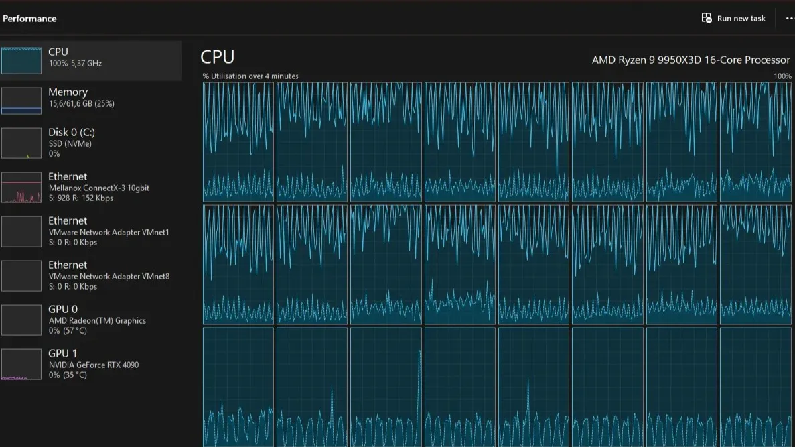Viewport: 795px width, 447px height.
Task: Click the AMD Ryzen 9 9950X3D processor name
Action: [691, 60]
